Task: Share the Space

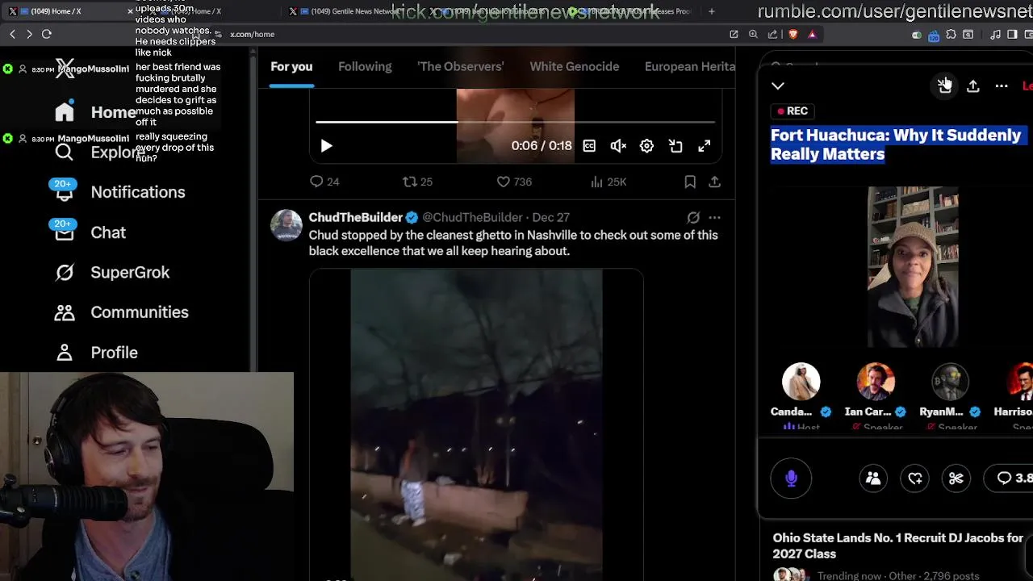Action: coord(973,86)
